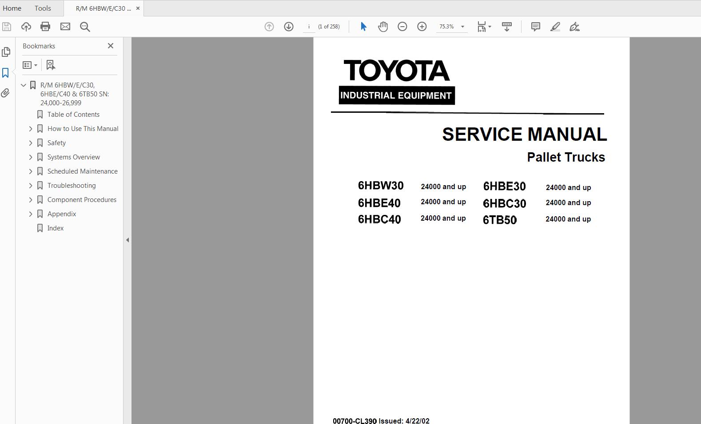The height and width of the screenshot is (424, 701).
Task: Click the 6TB50 model text
Action: point(500,220)
